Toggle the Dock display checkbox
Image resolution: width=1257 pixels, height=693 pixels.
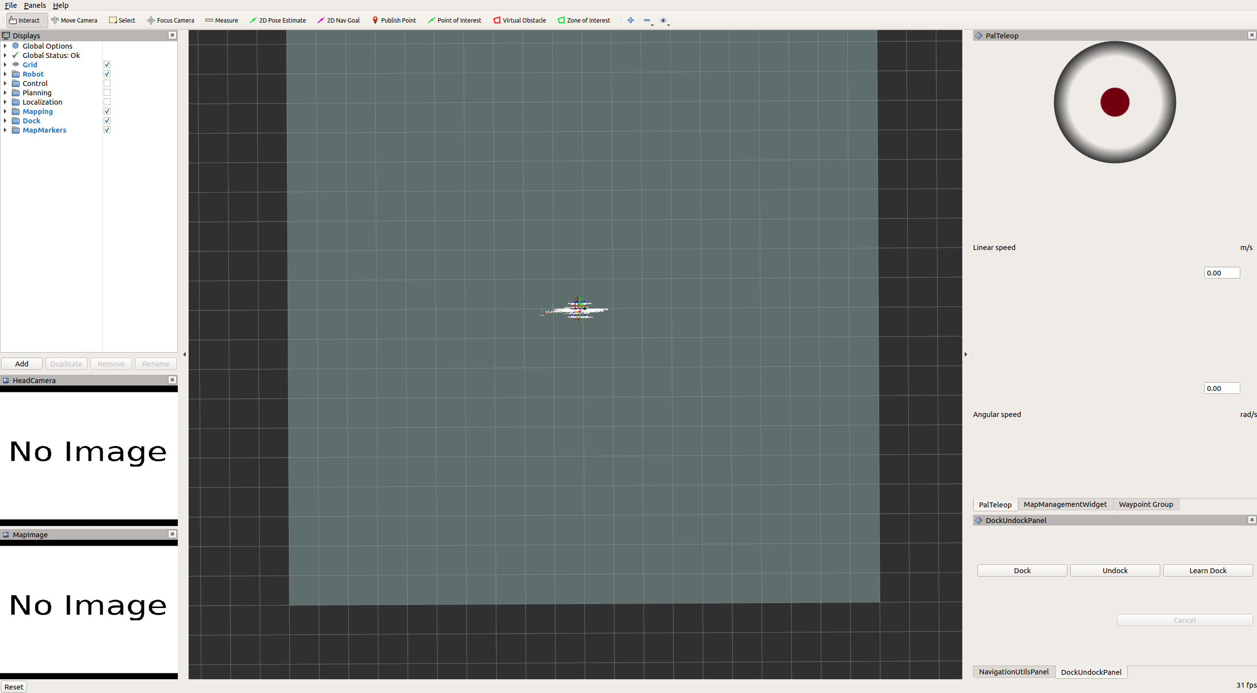point(107,120)
